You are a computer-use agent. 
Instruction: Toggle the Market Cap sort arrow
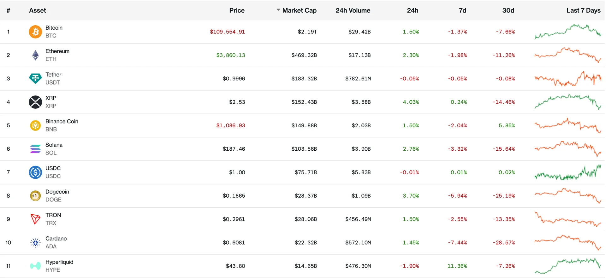pos(278,10)
